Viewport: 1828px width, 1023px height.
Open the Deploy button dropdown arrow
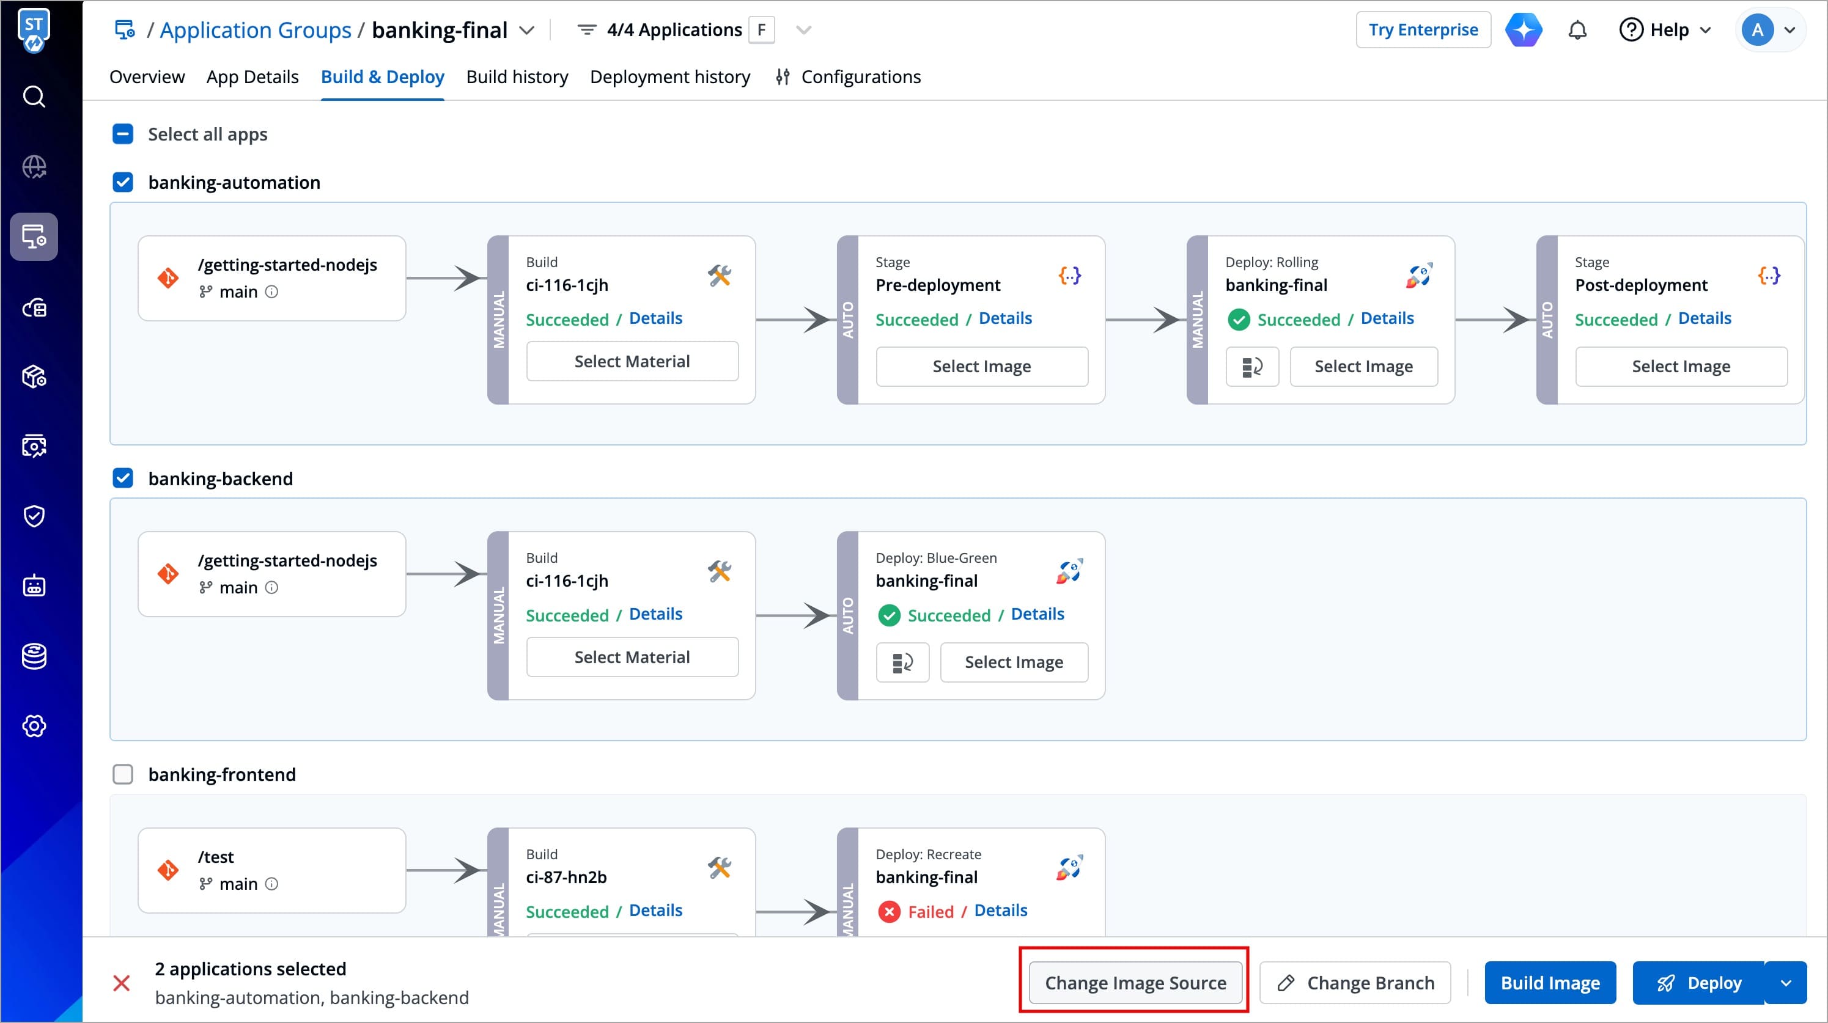click(x=1785, y=983)
